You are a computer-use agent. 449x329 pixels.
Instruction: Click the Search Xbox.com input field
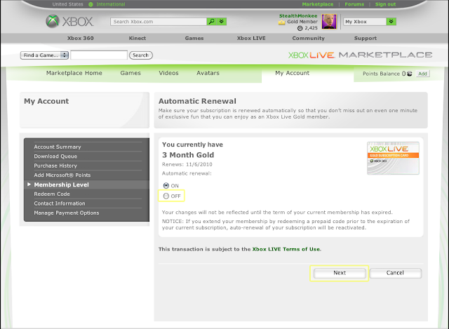tap(159, 22)
